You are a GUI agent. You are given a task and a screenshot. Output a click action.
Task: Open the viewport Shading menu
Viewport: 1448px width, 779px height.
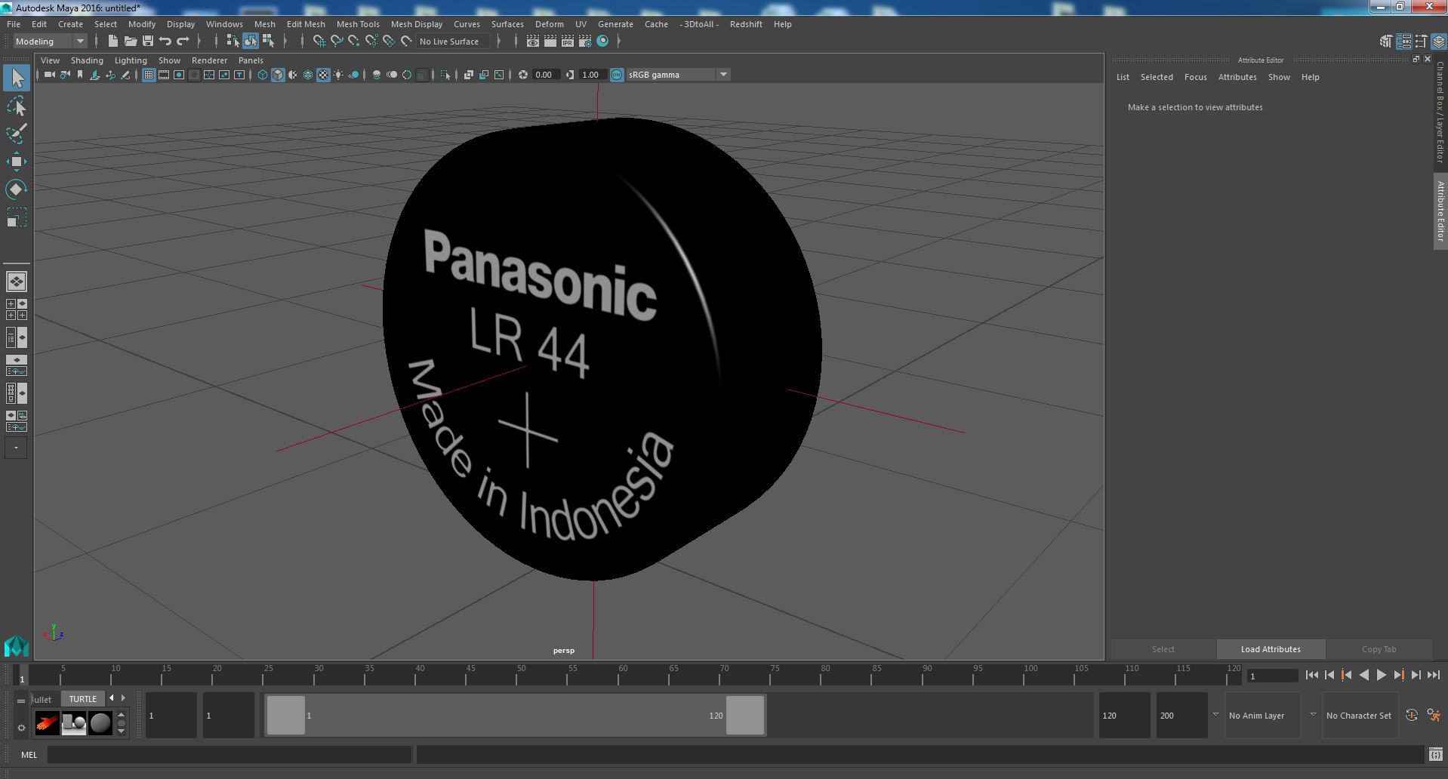tap(87, 60)
